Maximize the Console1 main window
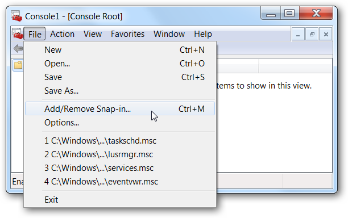 (x=289, y=13)
